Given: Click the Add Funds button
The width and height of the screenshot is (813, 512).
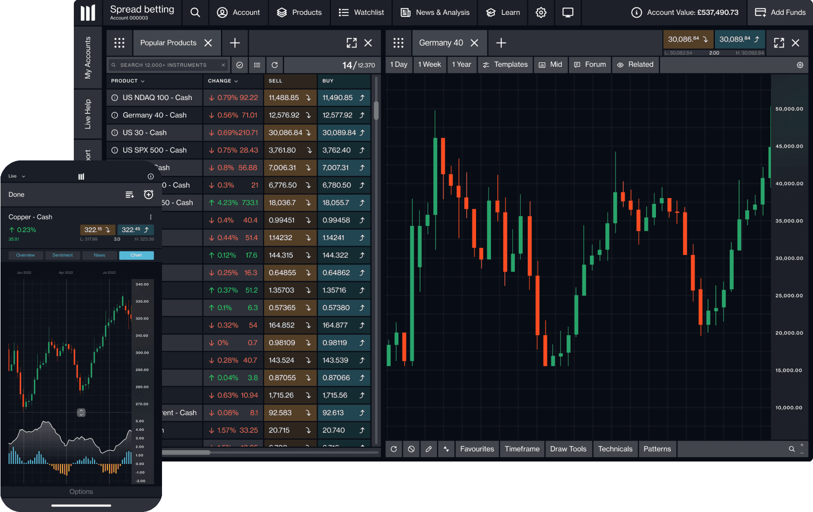Looking at the screenshot, I should point(780,12).
